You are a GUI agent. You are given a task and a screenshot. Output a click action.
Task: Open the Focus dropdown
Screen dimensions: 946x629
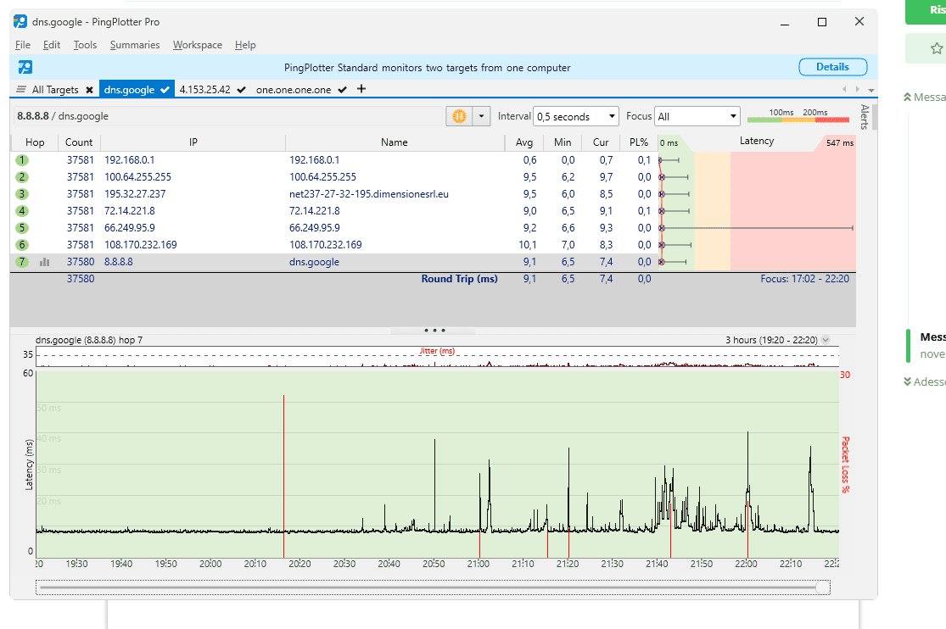click(697, 116)
